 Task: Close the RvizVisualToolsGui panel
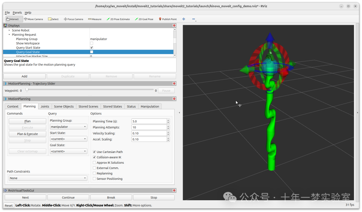tap(174, 190)
